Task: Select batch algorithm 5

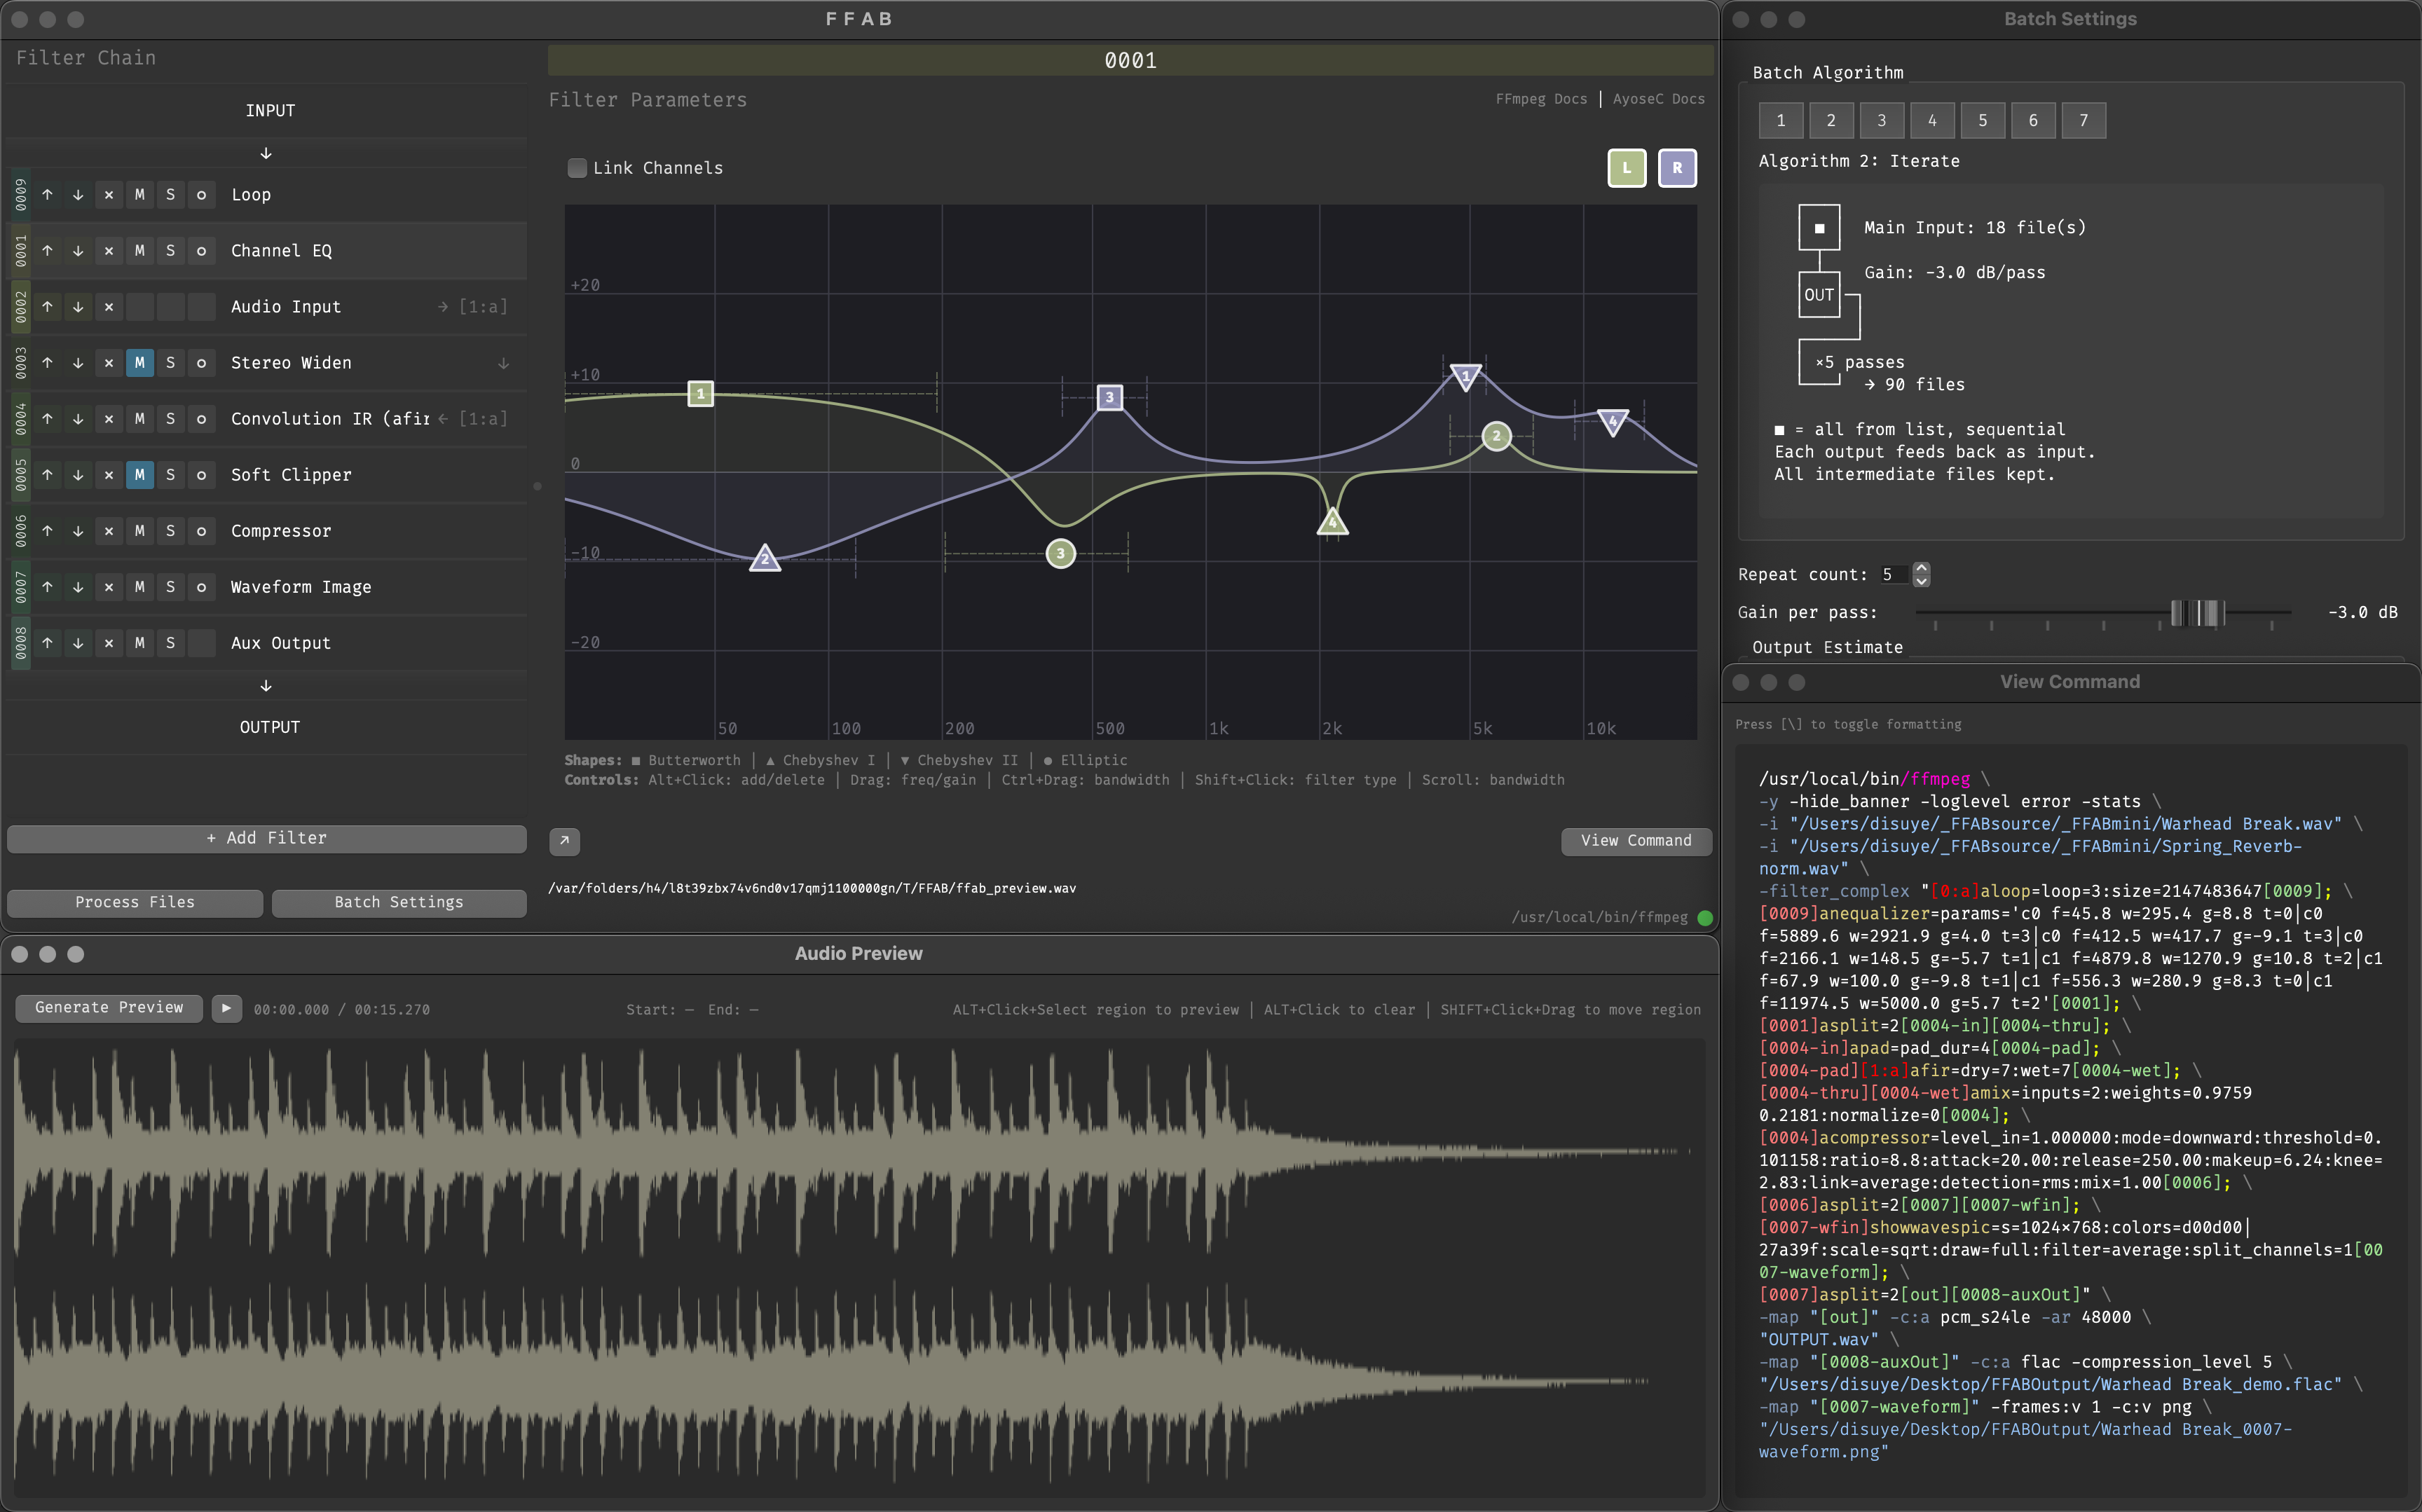Action: tap(1982, 121)
